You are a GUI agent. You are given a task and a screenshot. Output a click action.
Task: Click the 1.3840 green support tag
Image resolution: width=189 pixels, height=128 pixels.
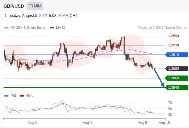tap(177, 87)
